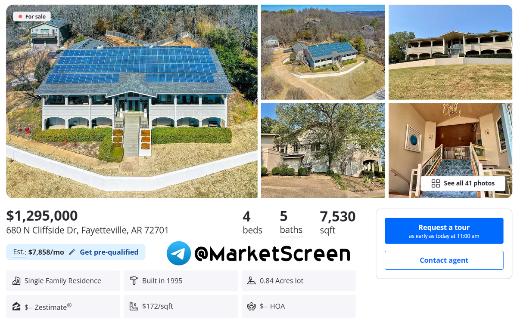Open the aerial neighborhood view photo
The width and height of the screenshot is (517, 323).
pos(323,52)
